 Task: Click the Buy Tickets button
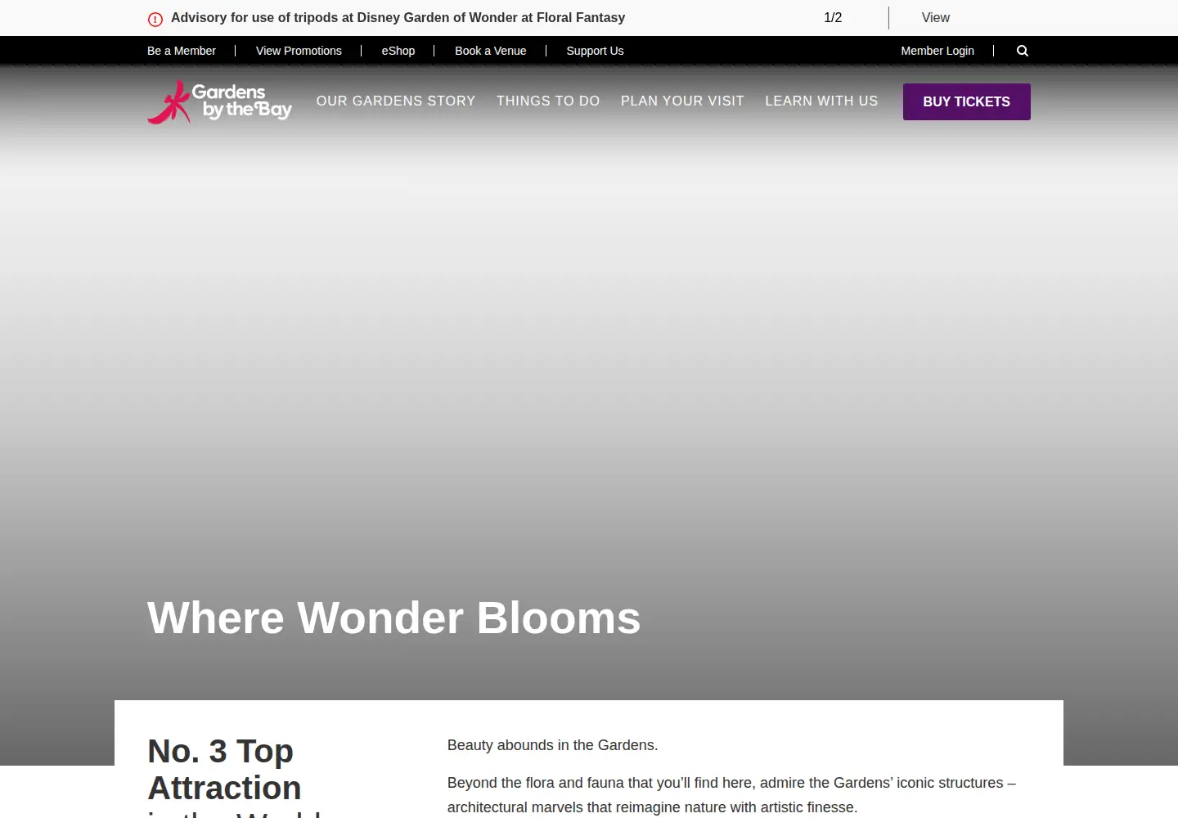[x=967, y=101]
